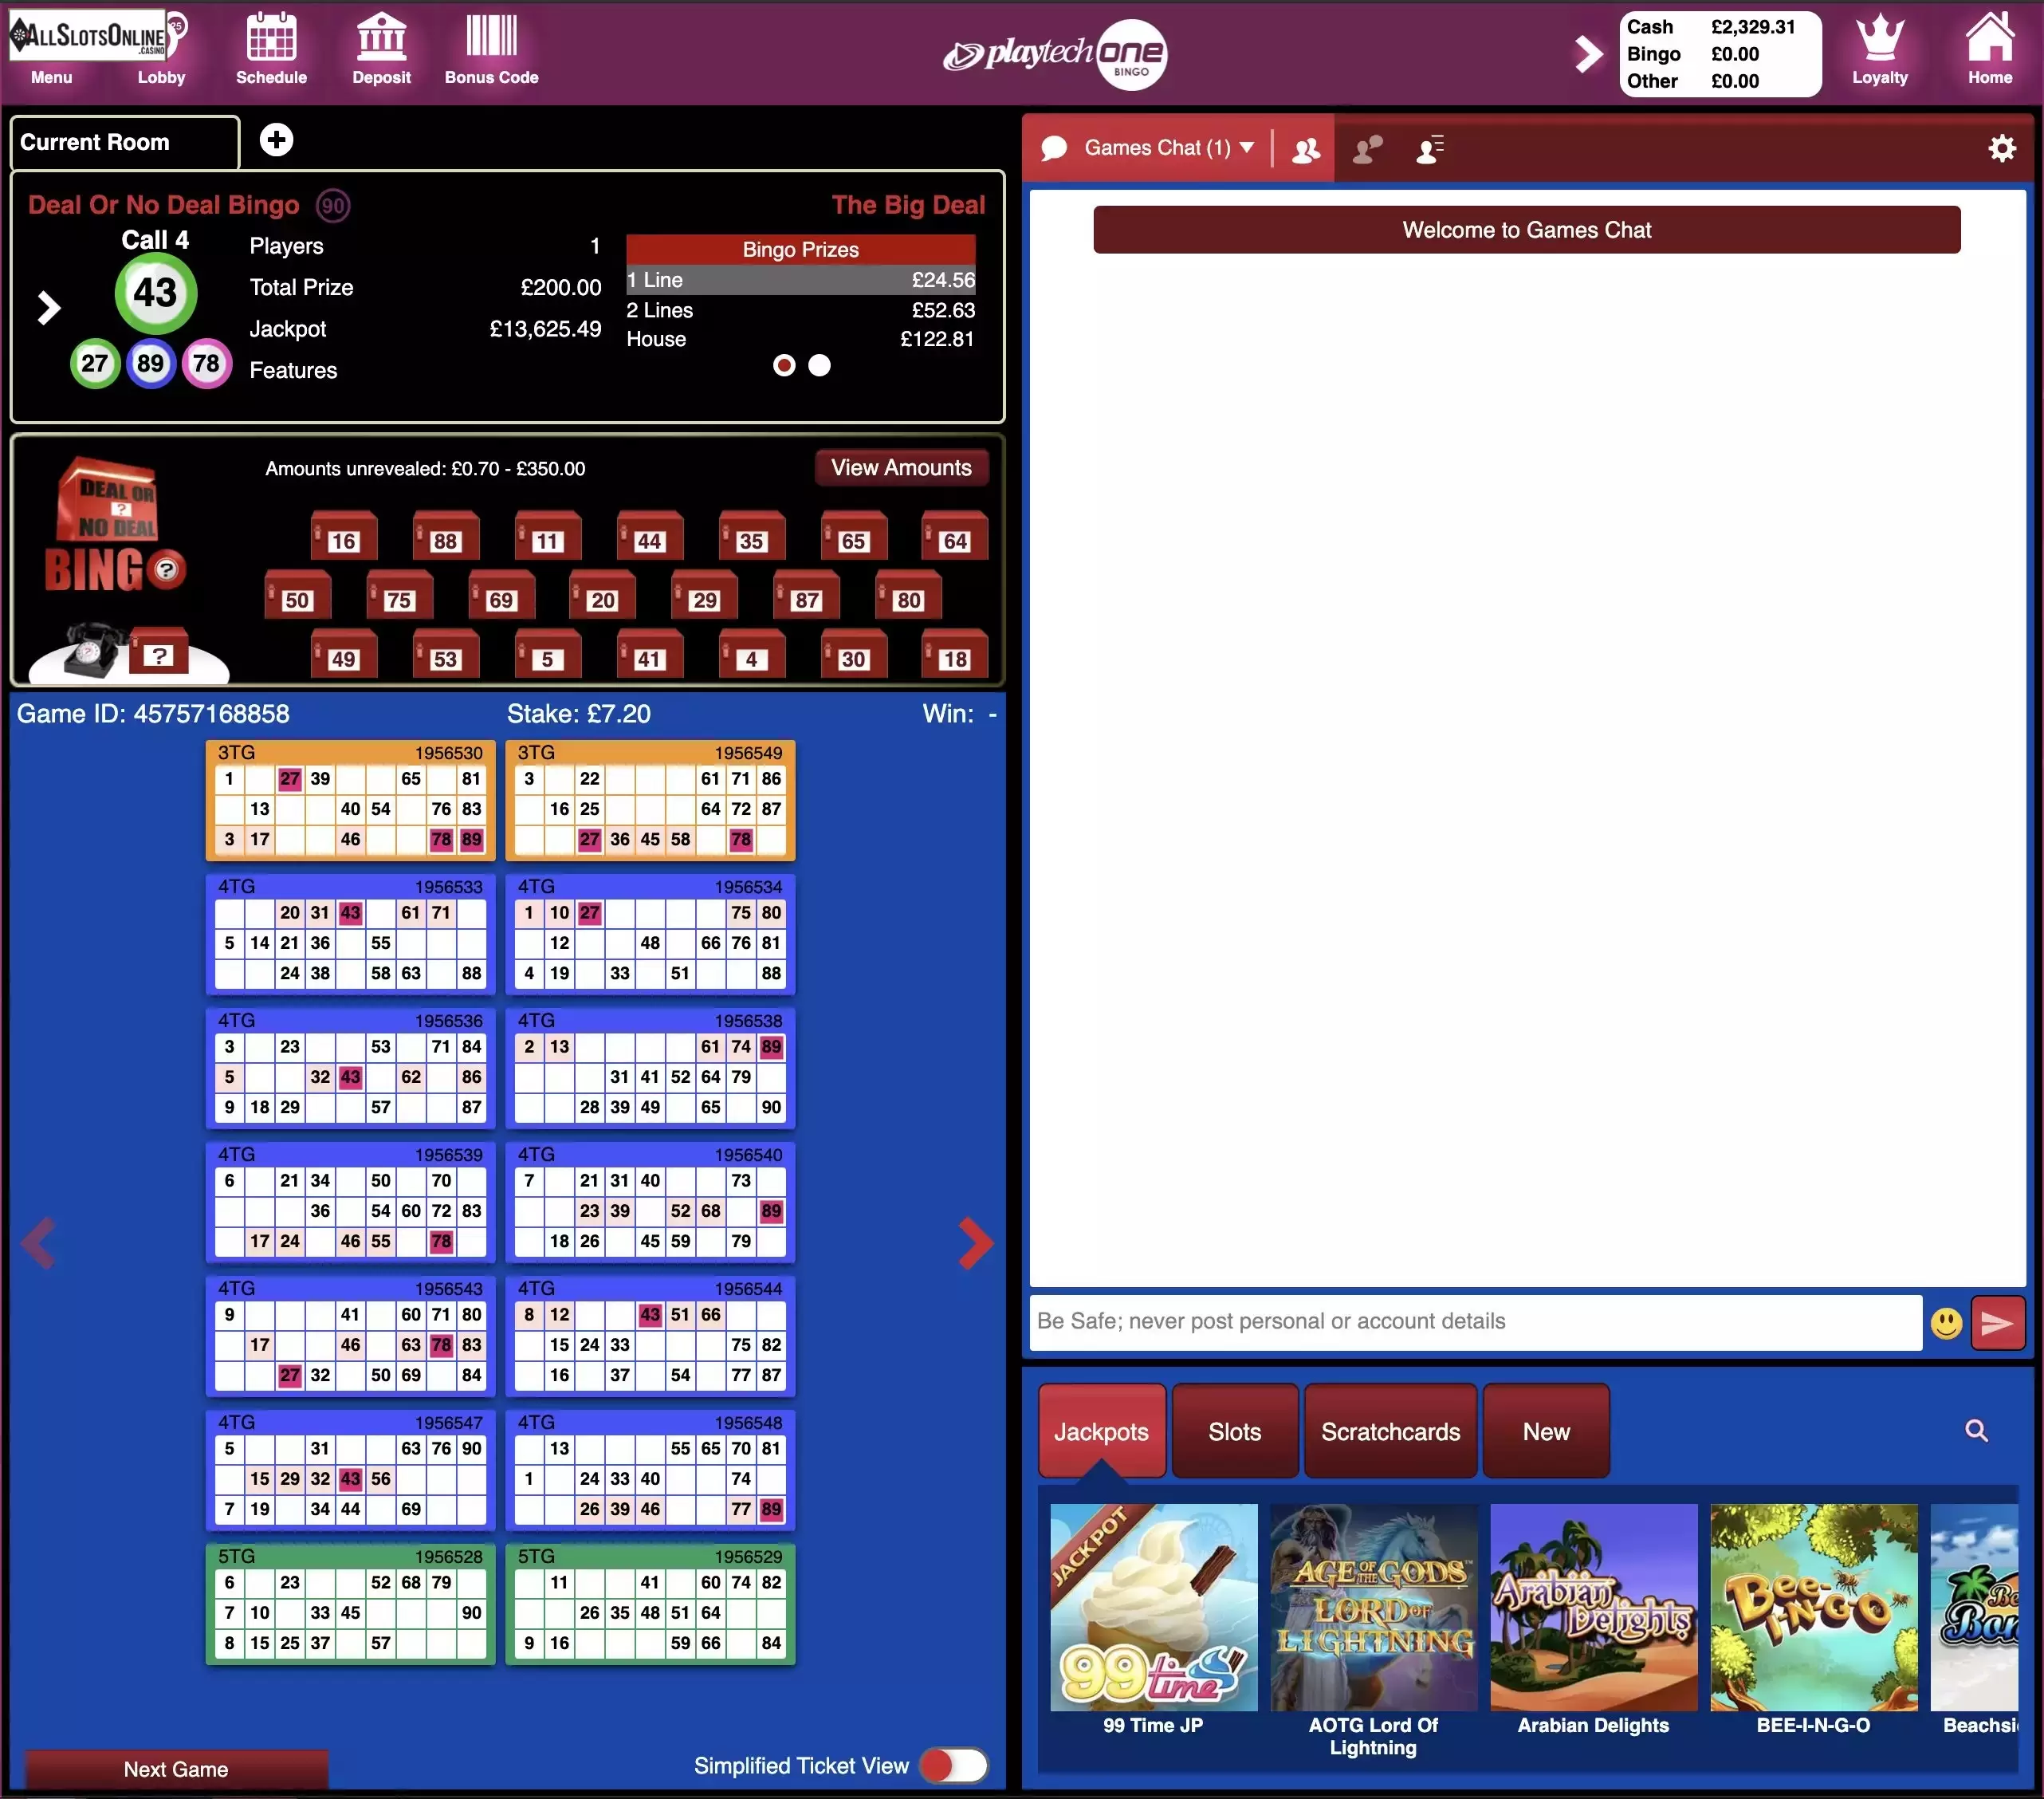Expand the balance panel arrow near Cash
The image size is (2044, 1799).
tap(1588, 54)
